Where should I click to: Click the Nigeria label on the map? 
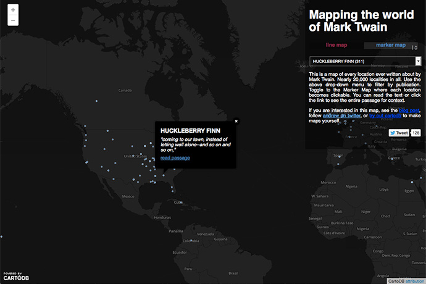(362, 229)
